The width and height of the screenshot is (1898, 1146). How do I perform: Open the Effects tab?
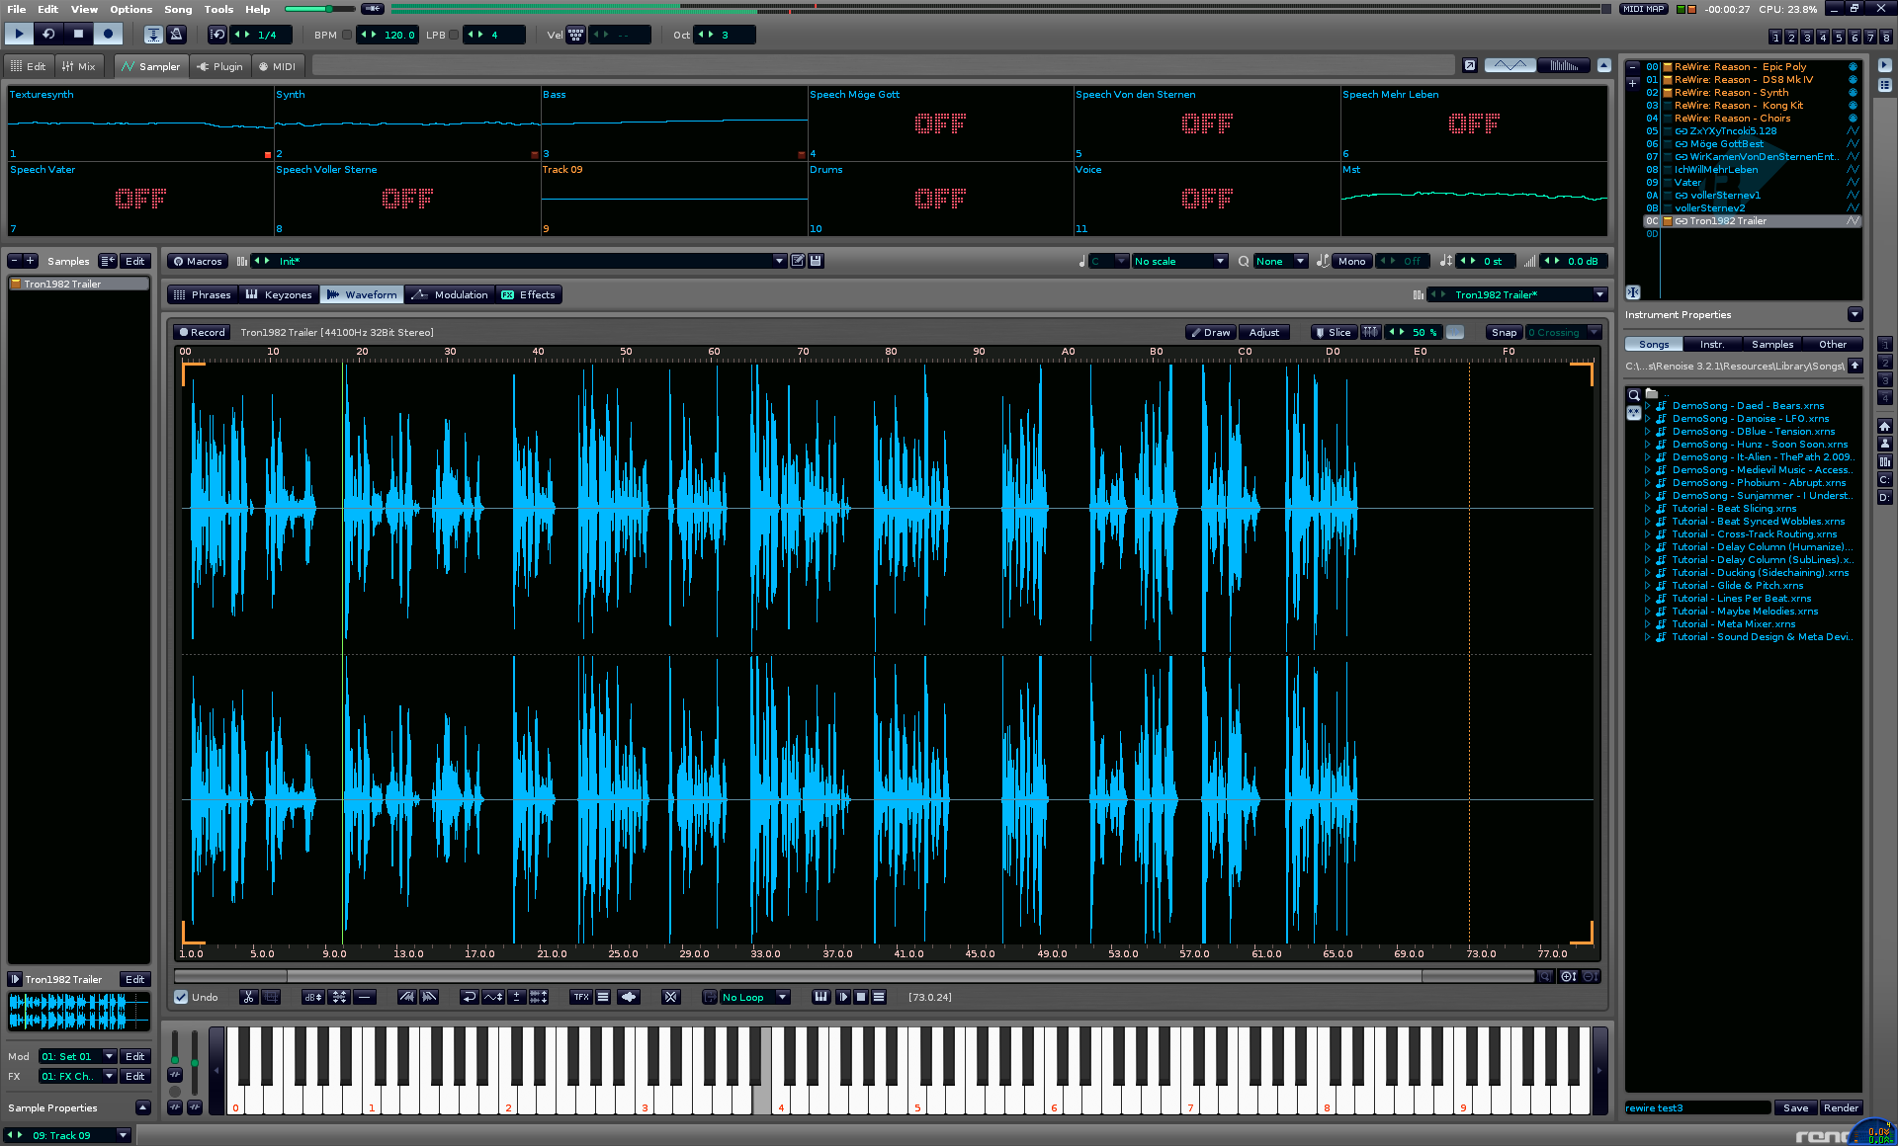(528, 294)
